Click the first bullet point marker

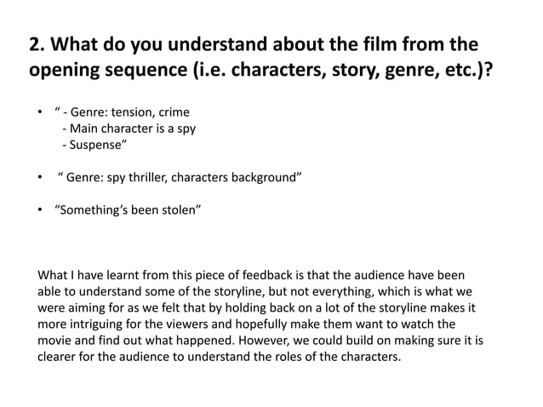(x=40, y=113)
